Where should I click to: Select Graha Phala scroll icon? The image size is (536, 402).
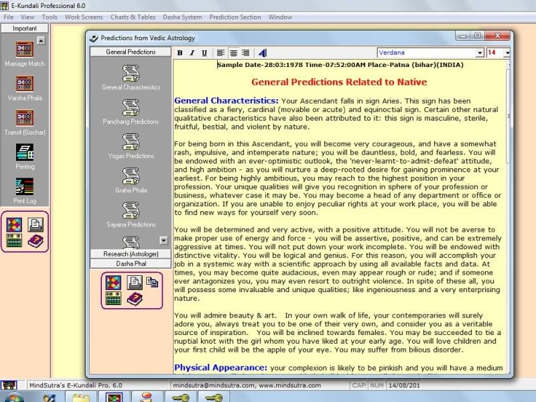coord(131,176)
